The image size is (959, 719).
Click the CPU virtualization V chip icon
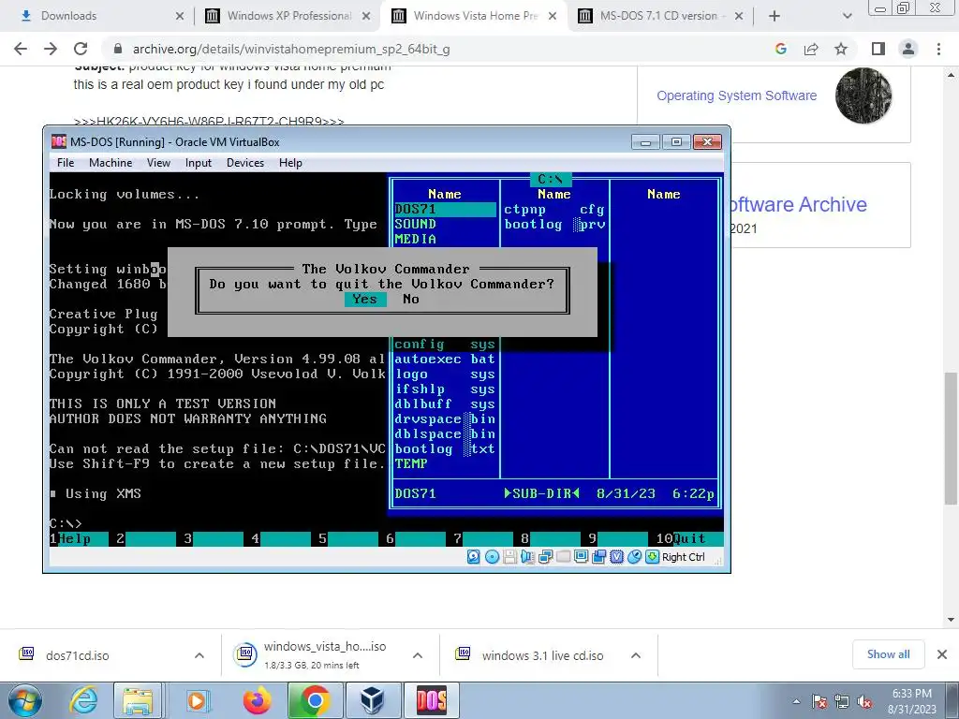point(616,557)
